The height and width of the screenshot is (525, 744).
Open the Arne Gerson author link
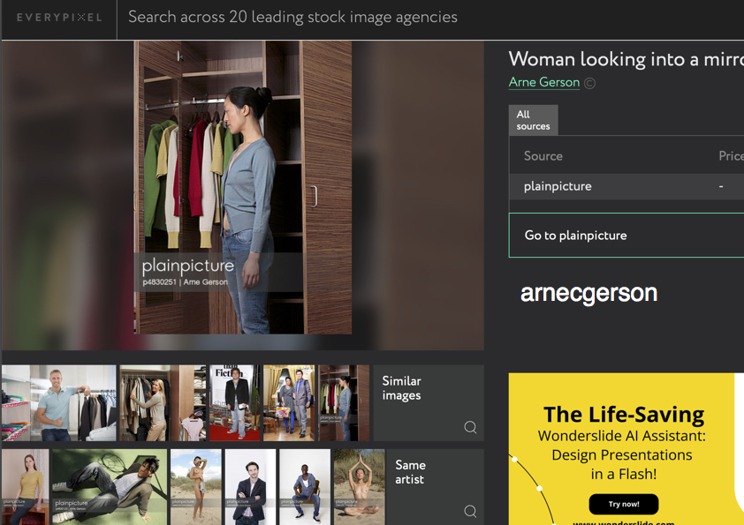(543, 82)
